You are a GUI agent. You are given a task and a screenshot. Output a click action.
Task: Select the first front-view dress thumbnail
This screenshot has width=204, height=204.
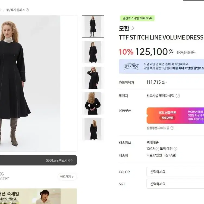coord(93,26)
